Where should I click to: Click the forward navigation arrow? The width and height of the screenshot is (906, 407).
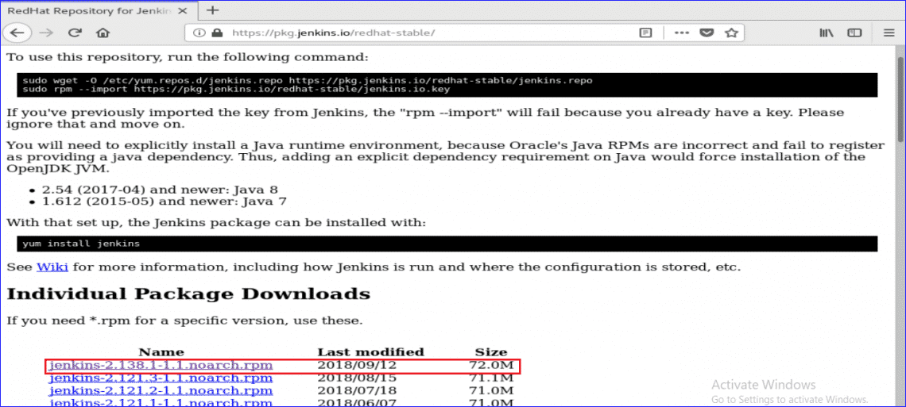[46, 33]
